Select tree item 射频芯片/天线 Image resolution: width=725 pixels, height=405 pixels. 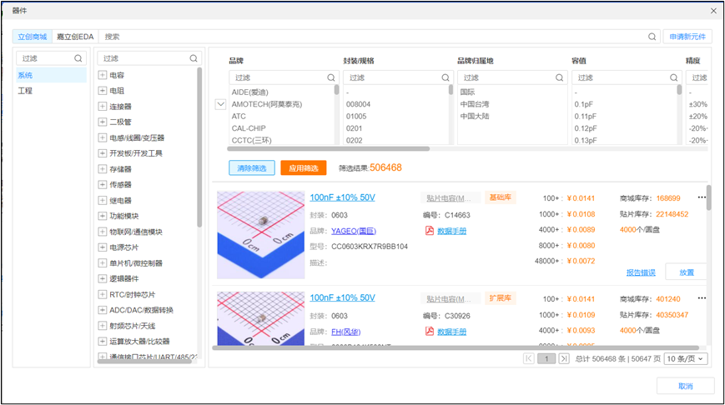(x=133, y=326)
